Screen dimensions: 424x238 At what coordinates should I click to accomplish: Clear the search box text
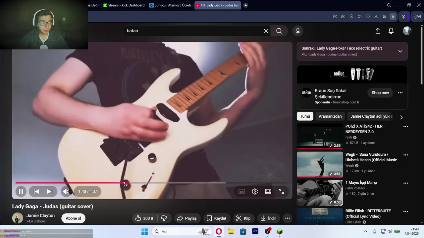tap(266, 31)
